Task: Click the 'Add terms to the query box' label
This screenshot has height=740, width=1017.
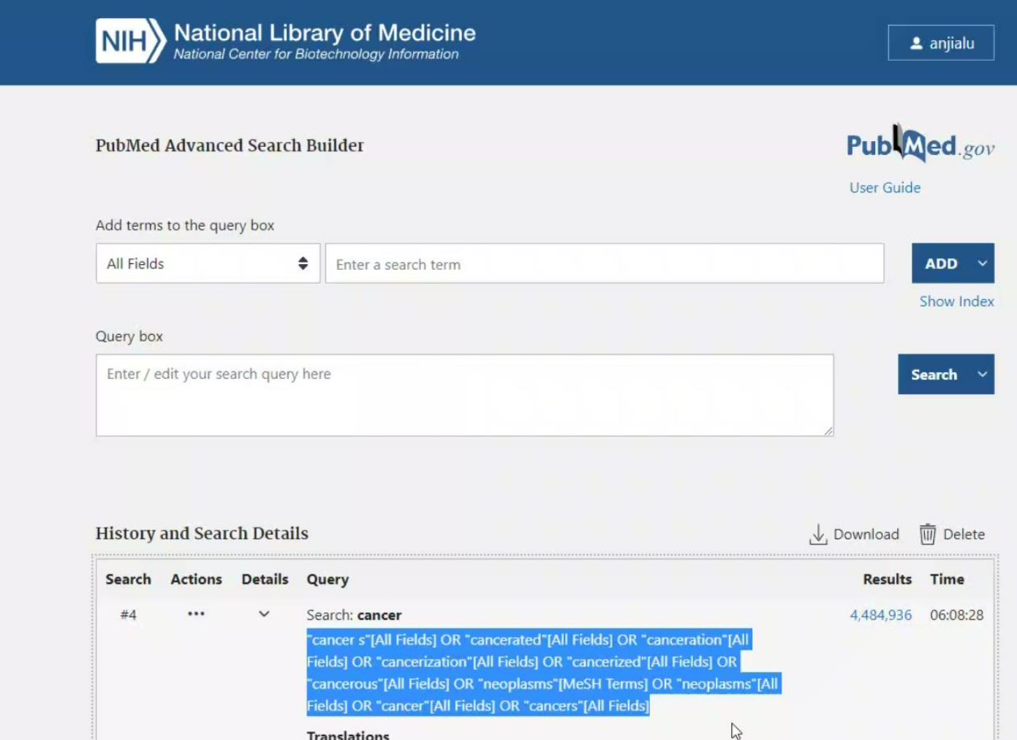Action: click(185, 225)
